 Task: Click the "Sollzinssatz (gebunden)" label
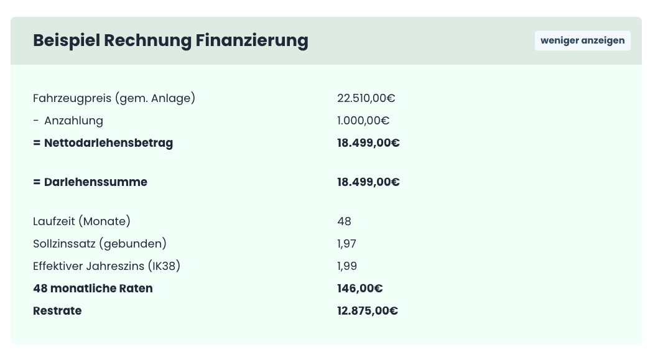click(100, 244)
